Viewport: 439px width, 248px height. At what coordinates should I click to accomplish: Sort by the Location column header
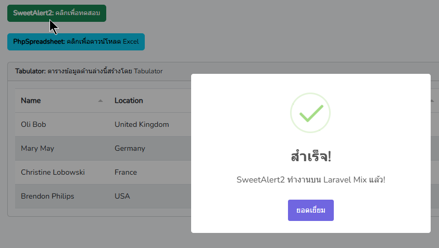point(129,101)
